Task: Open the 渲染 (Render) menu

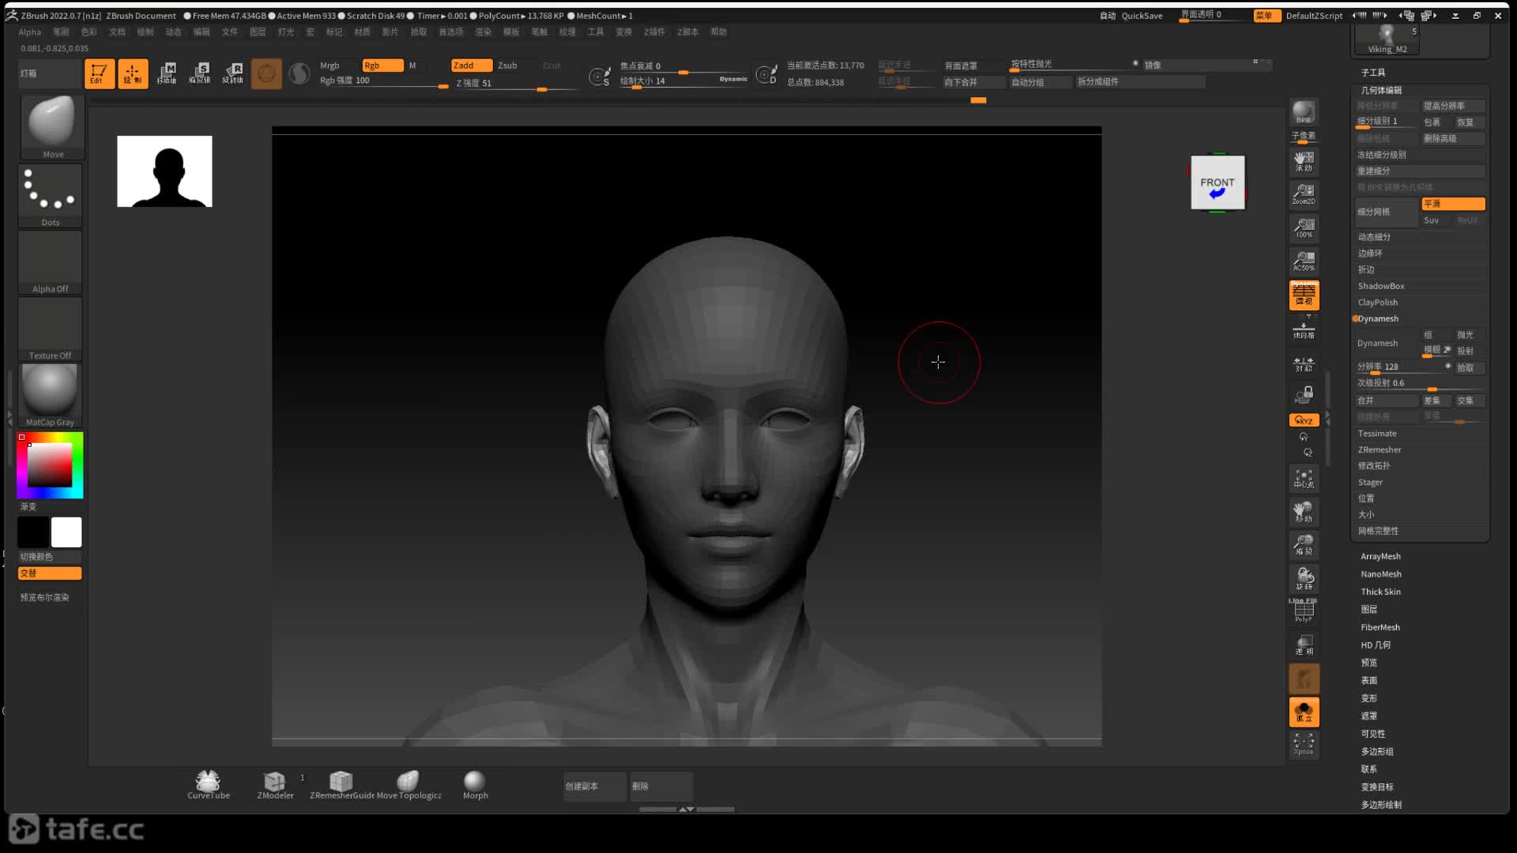Action: pos(483,32)
